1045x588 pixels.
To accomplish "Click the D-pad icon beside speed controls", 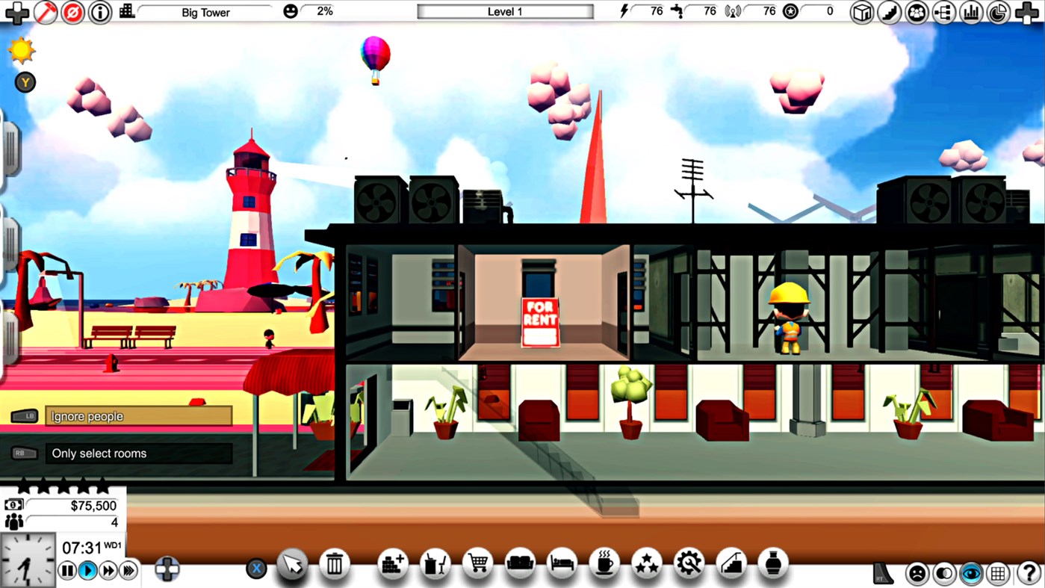I will point(167,569).
